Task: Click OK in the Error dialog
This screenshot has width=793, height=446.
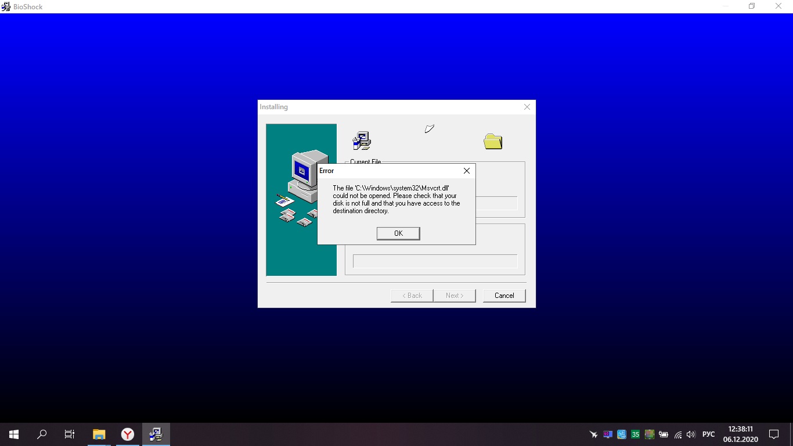Action: pos(398,233)
